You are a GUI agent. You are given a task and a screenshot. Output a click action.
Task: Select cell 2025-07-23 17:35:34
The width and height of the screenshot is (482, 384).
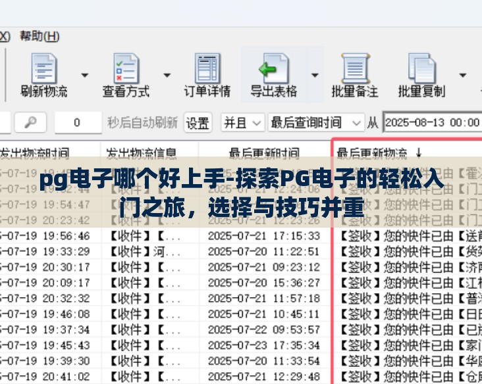(x=264, y=345)
